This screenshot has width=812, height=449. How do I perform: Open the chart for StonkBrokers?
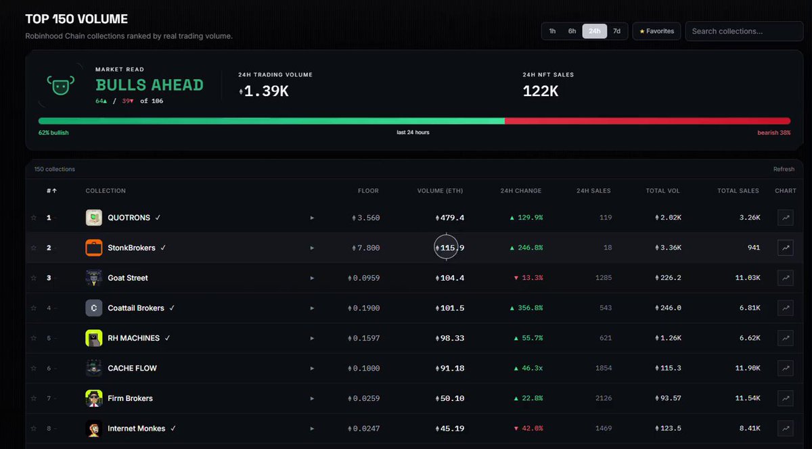[786, 248]
